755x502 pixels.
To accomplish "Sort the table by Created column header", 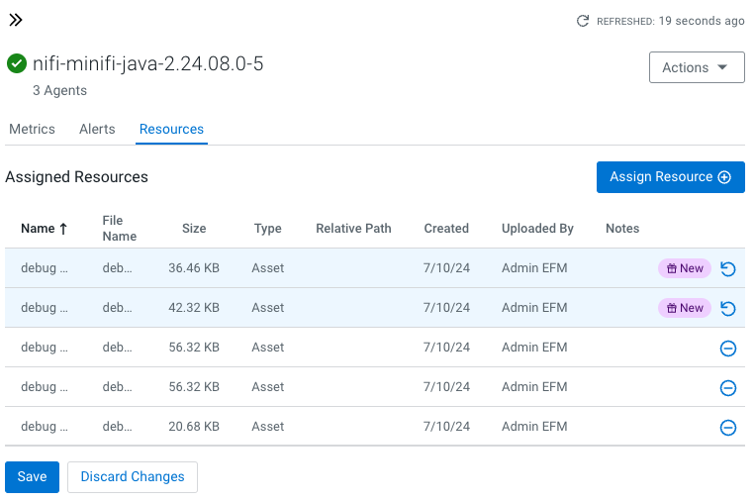I will 446,229.
